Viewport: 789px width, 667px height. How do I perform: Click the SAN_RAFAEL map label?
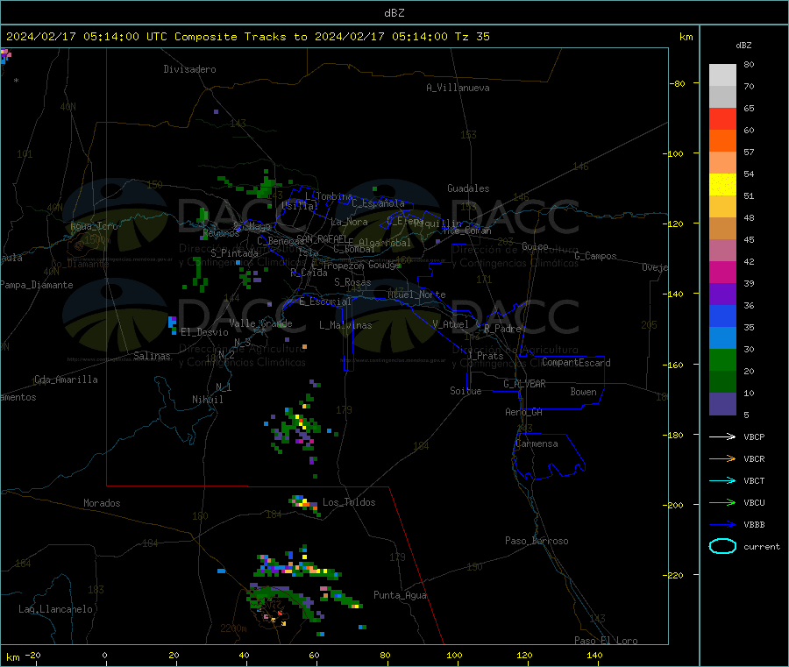[x=322, y=238]
